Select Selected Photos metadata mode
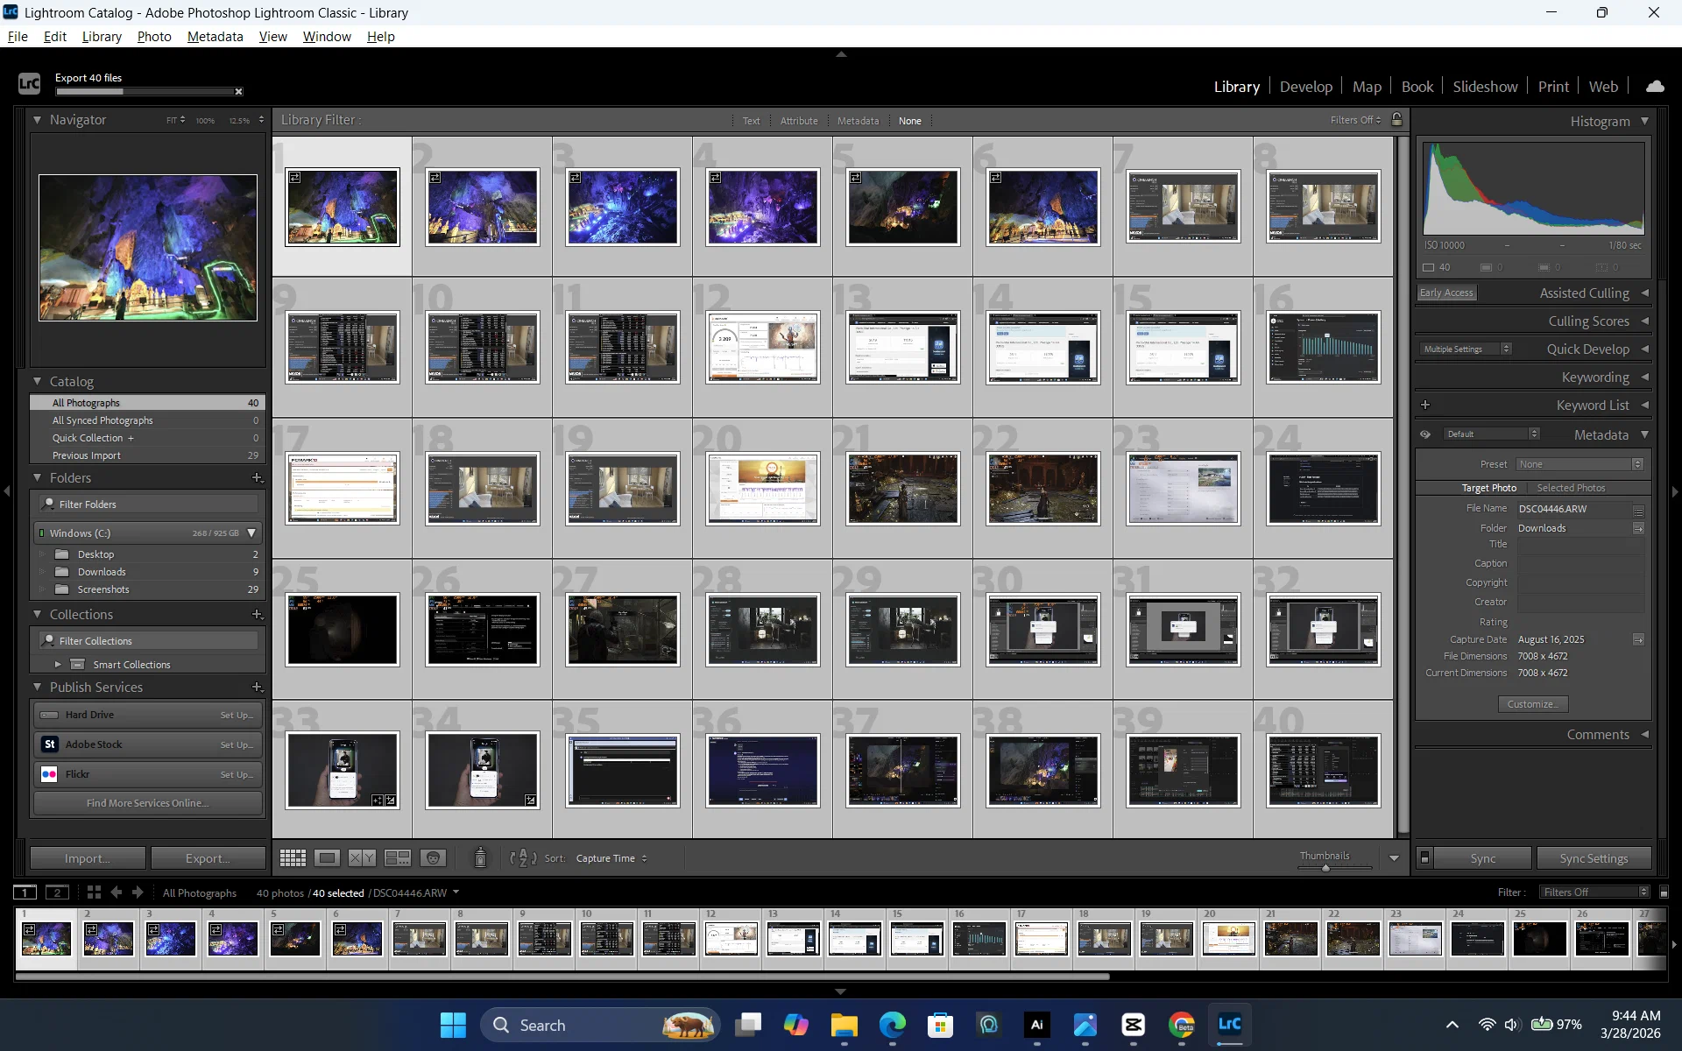Screen dimensions: 1682x1051 pos(1571,488)
